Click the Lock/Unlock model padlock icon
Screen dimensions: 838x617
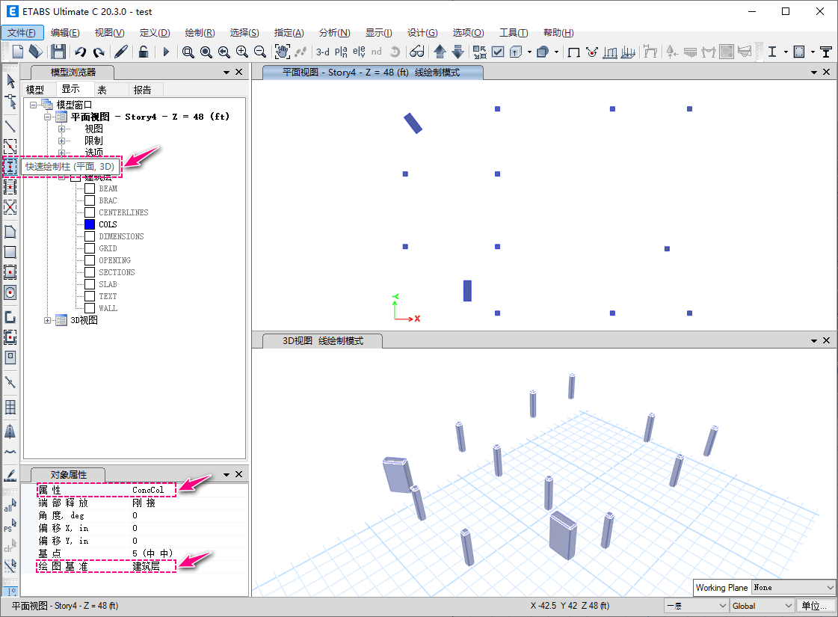pos(143,52)
